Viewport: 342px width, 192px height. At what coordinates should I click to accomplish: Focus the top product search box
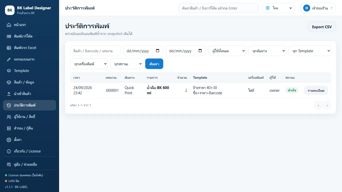(219, 8)
